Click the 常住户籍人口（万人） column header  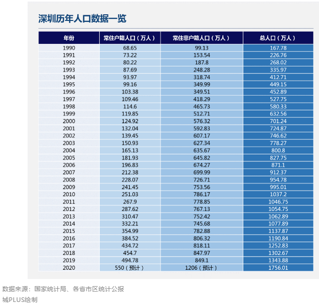[x=130, y=38]
